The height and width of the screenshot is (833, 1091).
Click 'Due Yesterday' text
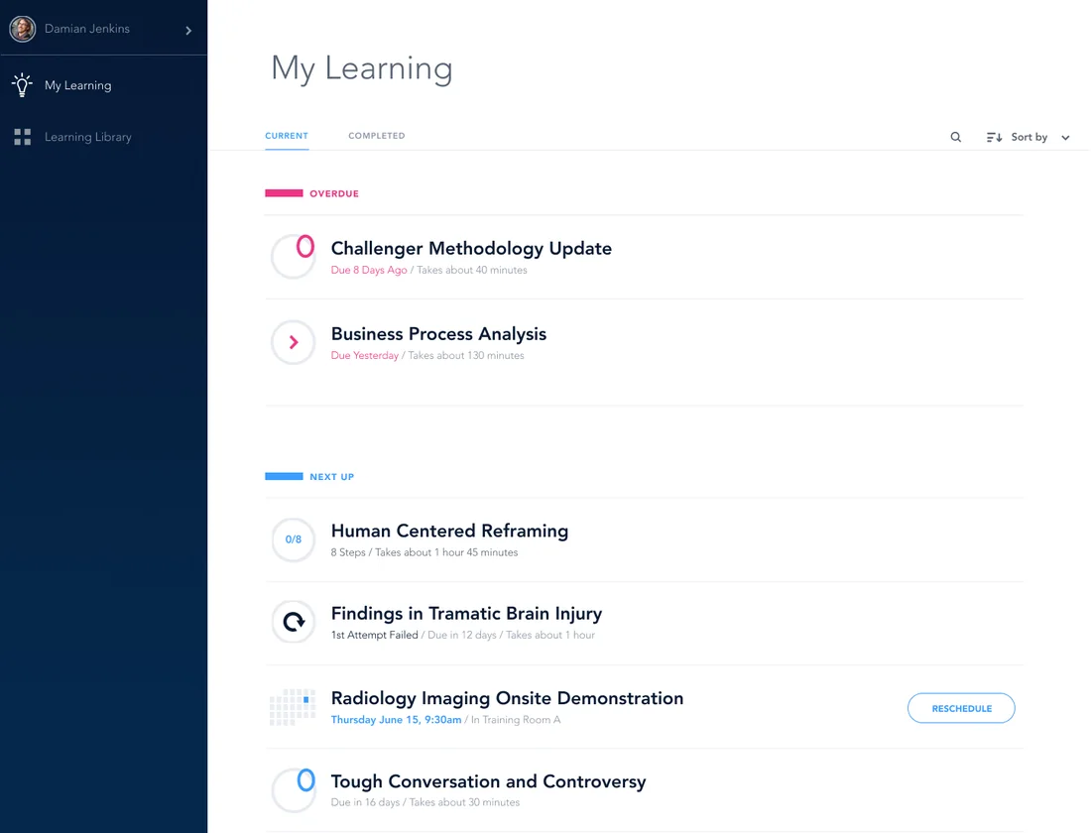pyautogui.click(x=365, y=356)
